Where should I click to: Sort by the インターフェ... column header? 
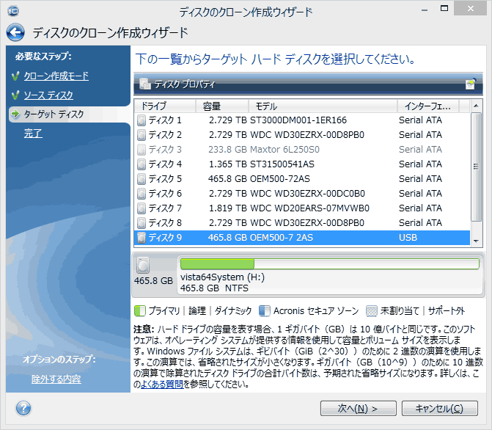(428, 106)
